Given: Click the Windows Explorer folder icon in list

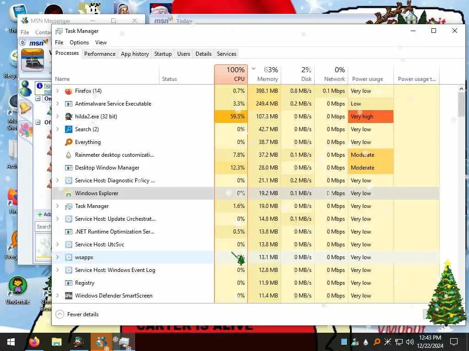Looking at the screenshot, I should (x=69, y=193).
